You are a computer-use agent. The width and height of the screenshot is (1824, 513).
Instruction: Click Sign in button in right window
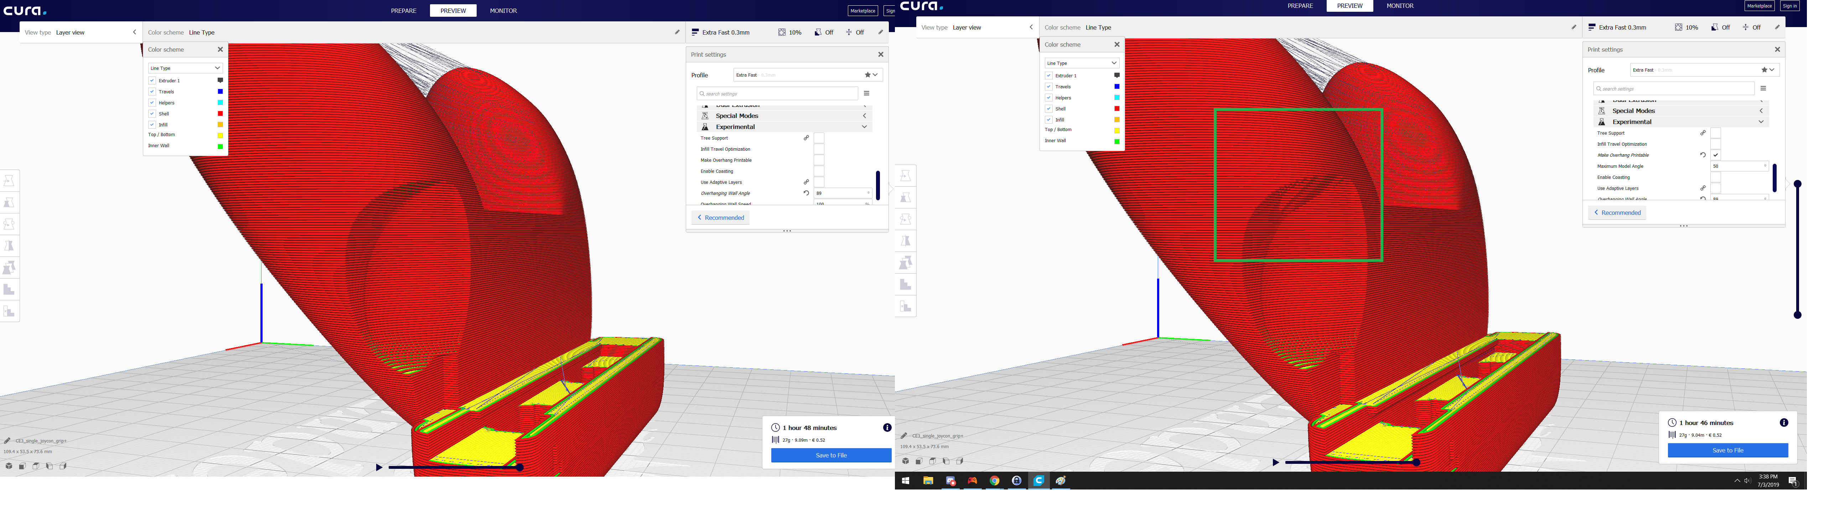1790,6
